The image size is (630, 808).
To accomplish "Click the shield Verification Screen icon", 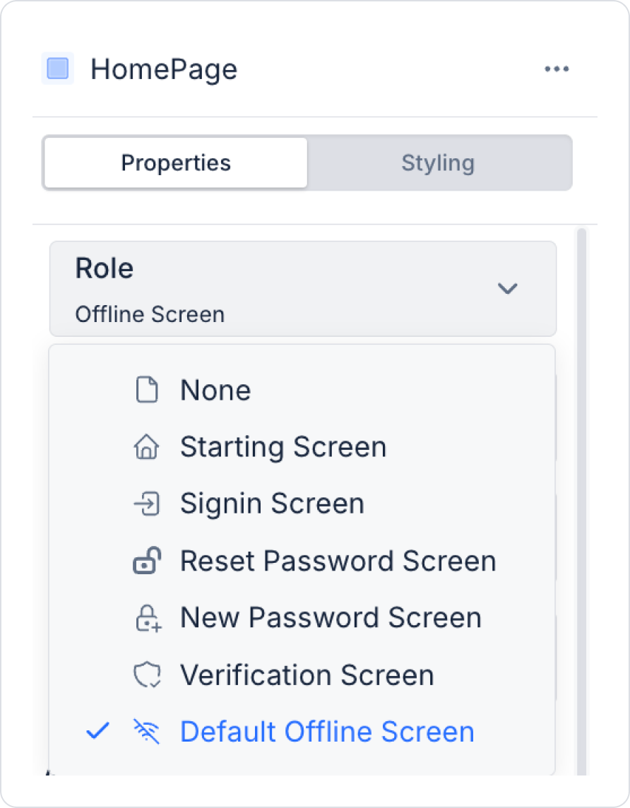I will point(146,675).
